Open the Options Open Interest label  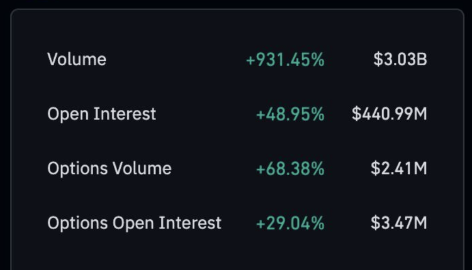[135, 223]
